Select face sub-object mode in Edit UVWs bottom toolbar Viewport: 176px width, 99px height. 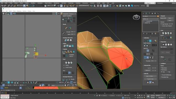point(9,82)
